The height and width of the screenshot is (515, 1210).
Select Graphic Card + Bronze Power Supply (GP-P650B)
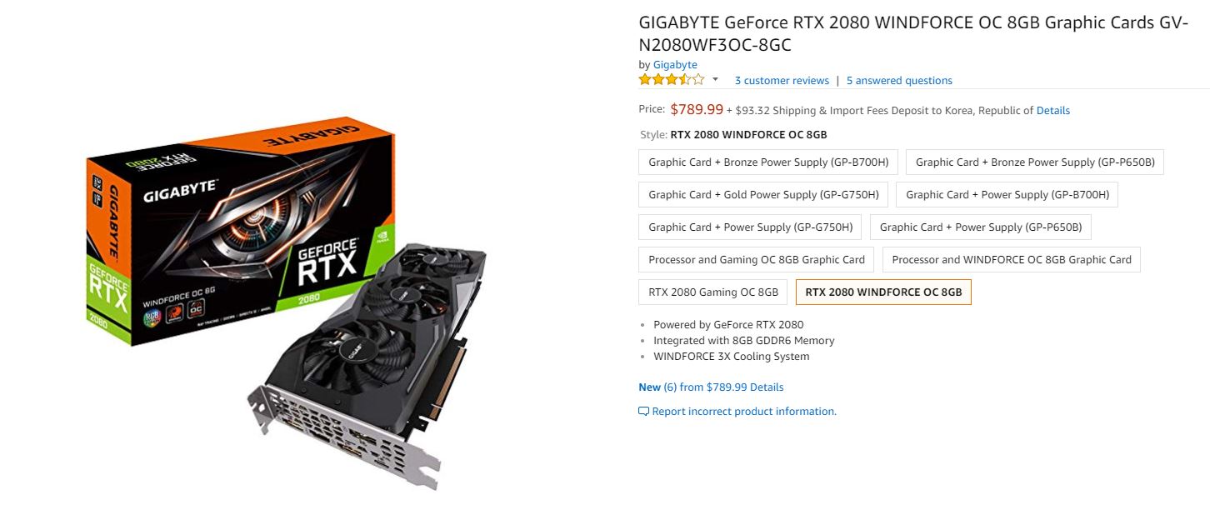pos(1035,162)
